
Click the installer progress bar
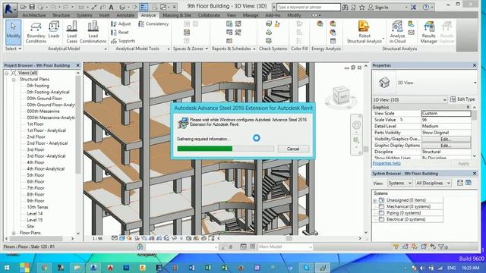click(x=226, y=149)
